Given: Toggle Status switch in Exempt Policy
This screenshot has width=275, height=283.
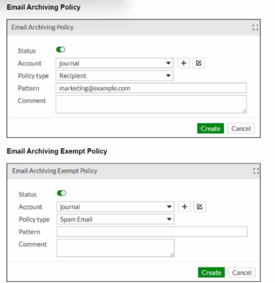Looking at the screenshot, I should tap(62, 193).
